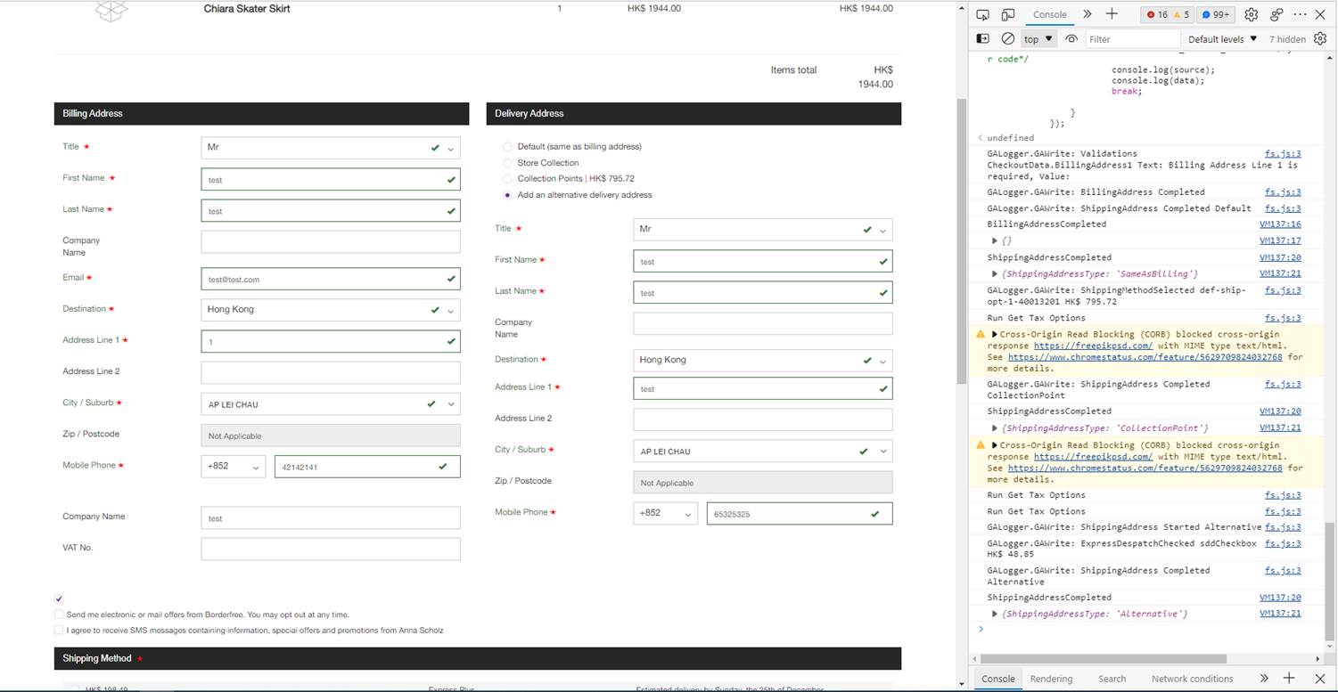Image resolution: width=1338 pixels, height=692 pixels.
Task: Click the delivery Mobile Phone number field
Action: 800,514
